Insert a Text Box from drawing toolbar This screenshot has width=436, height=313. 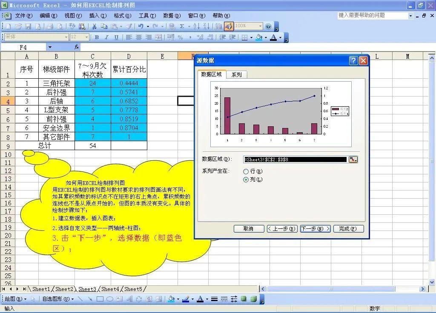click(x=119, y=299)
